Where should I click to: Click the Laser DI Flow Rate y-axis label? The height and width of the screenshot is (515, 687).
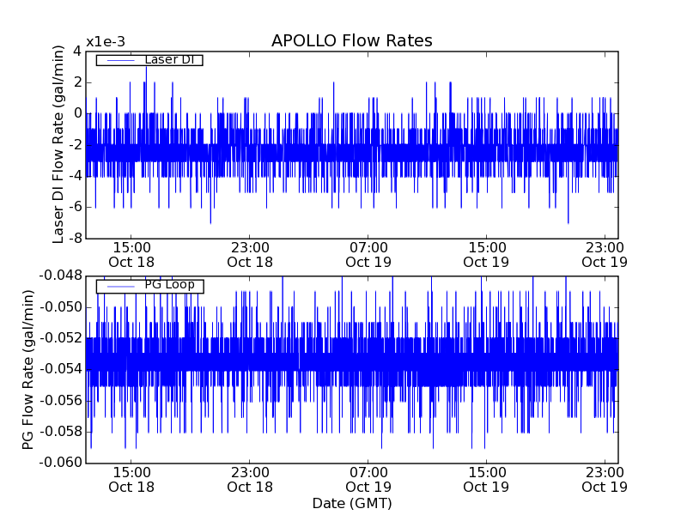pos(59,144)
